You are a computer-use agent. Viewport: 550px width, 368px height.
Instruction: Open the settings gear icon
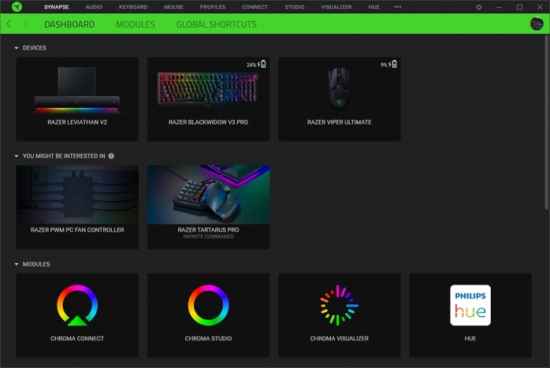(479, 7)
